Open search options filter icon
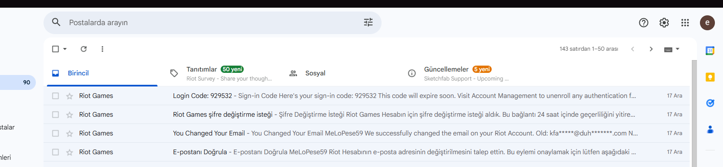The image size is (723, 167). [x=368, y=23]
